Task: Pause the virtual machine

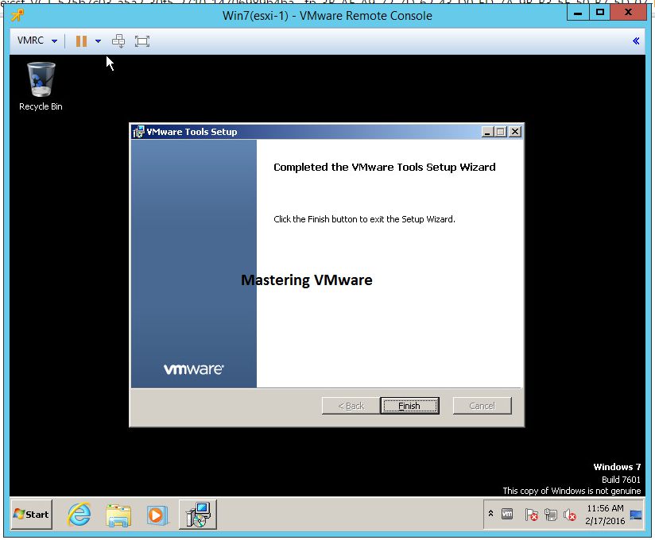Action: pyautogui.click(x=81, y=40)
